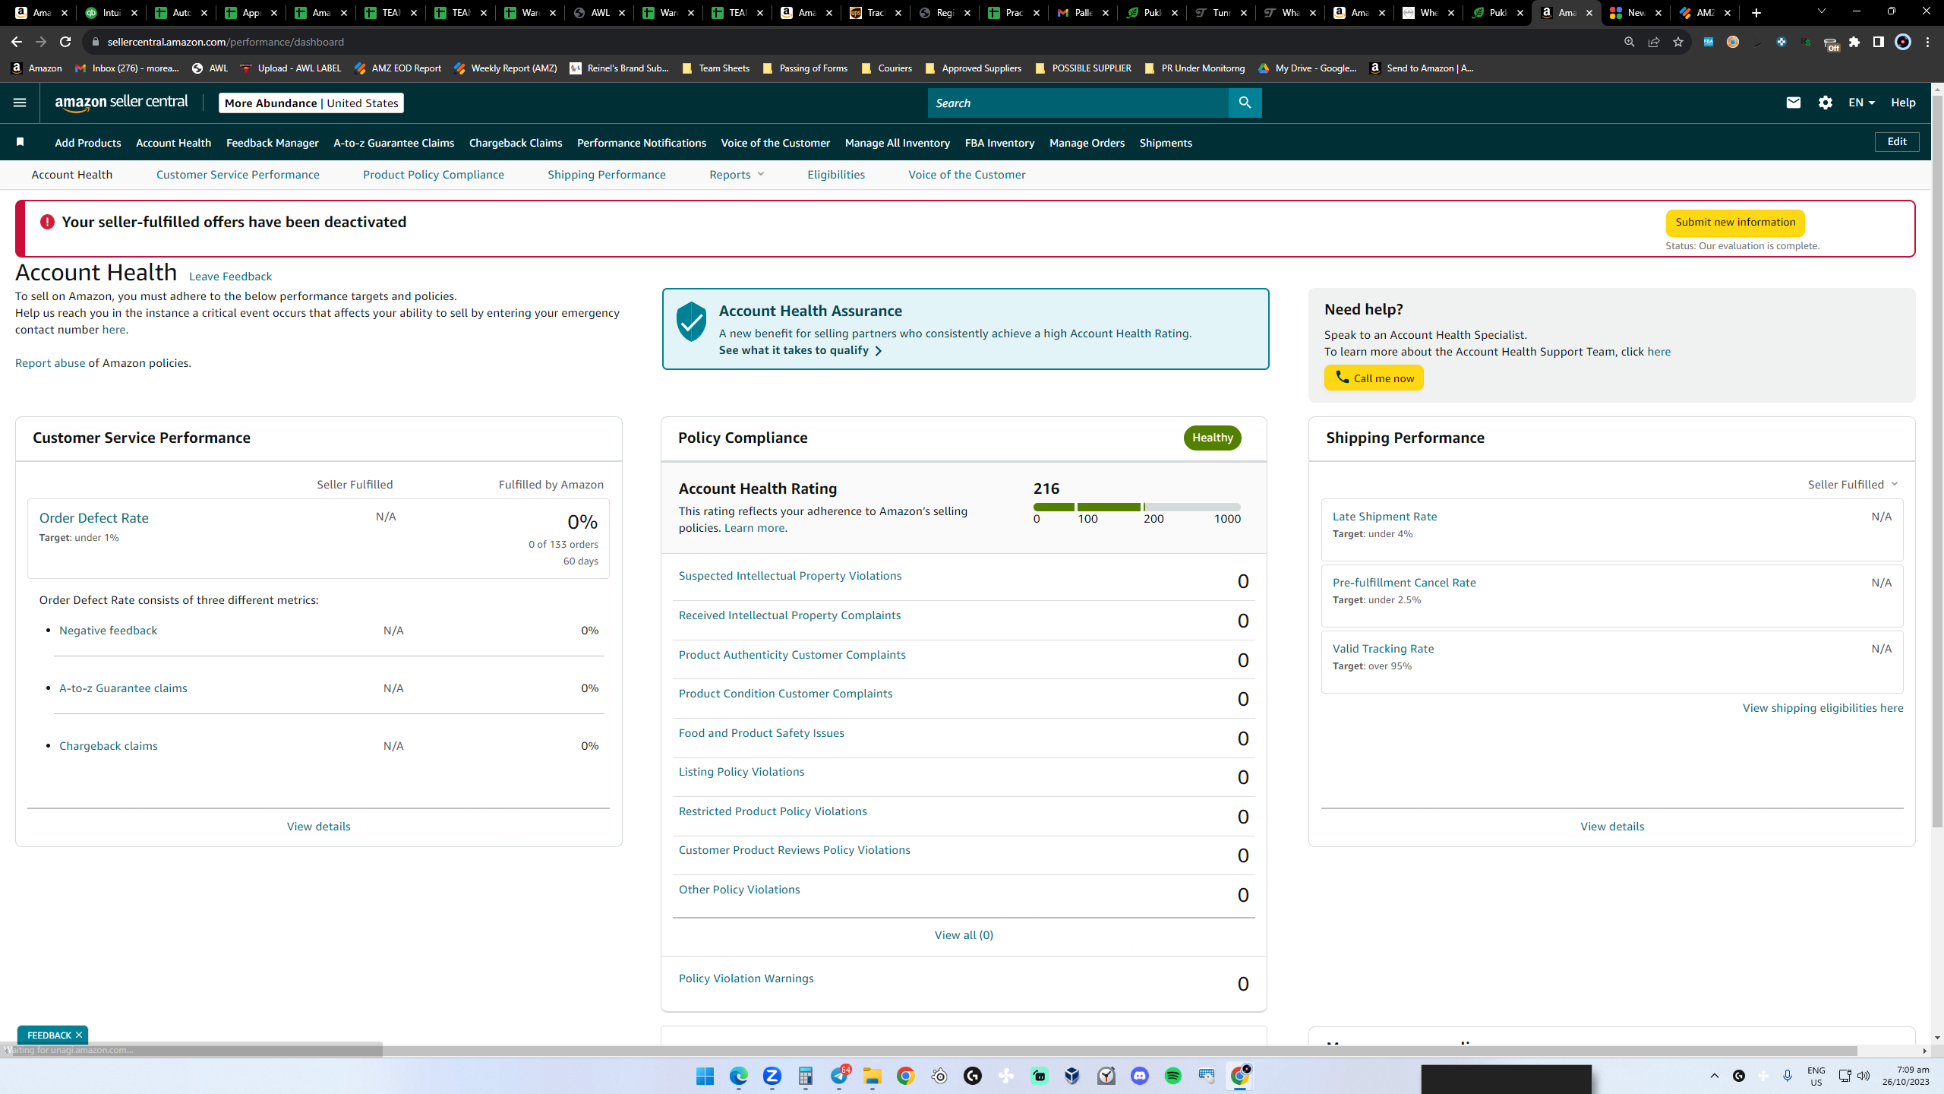Viewport: 1944px width, 1094px height.
Task: Expand See what it takes to qualify
Action: [x=800, y=350]
